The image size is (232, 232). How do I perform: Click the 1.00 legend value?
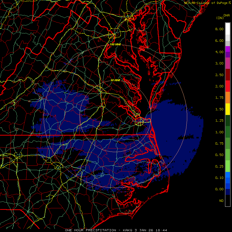219,132
